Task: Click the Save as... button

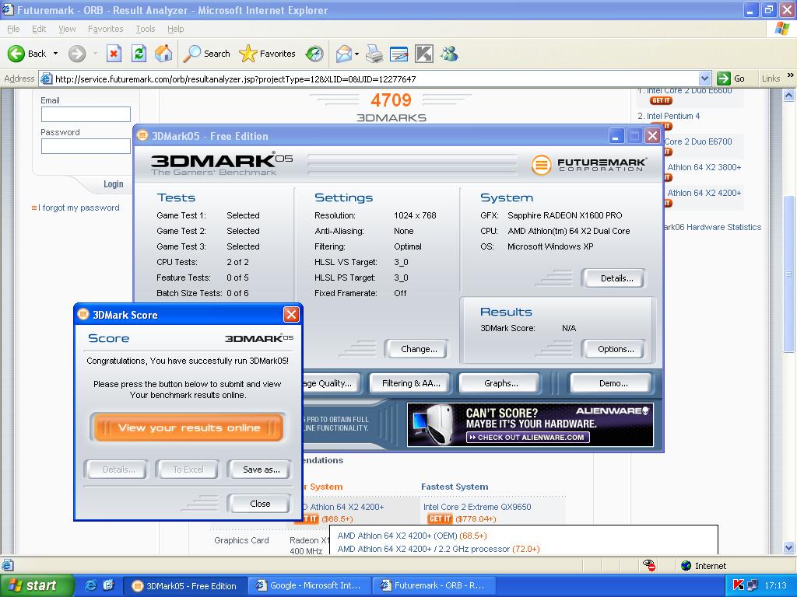Action: [x=261, y=470]
